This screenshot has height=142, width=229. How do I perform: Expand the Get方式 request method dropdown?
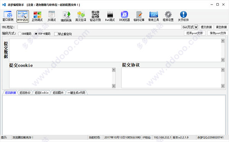point(196,27)
